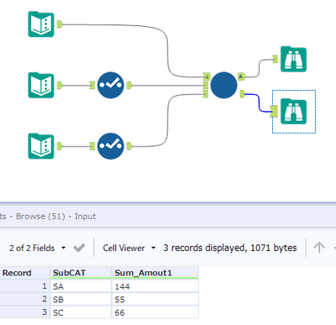
Task: Select record row number 3
Action: pos(24,312)
